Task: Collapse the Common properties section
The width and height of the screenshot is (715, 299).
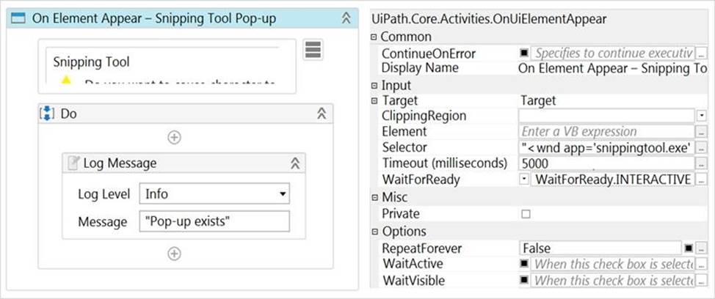Action: [374, 37]
